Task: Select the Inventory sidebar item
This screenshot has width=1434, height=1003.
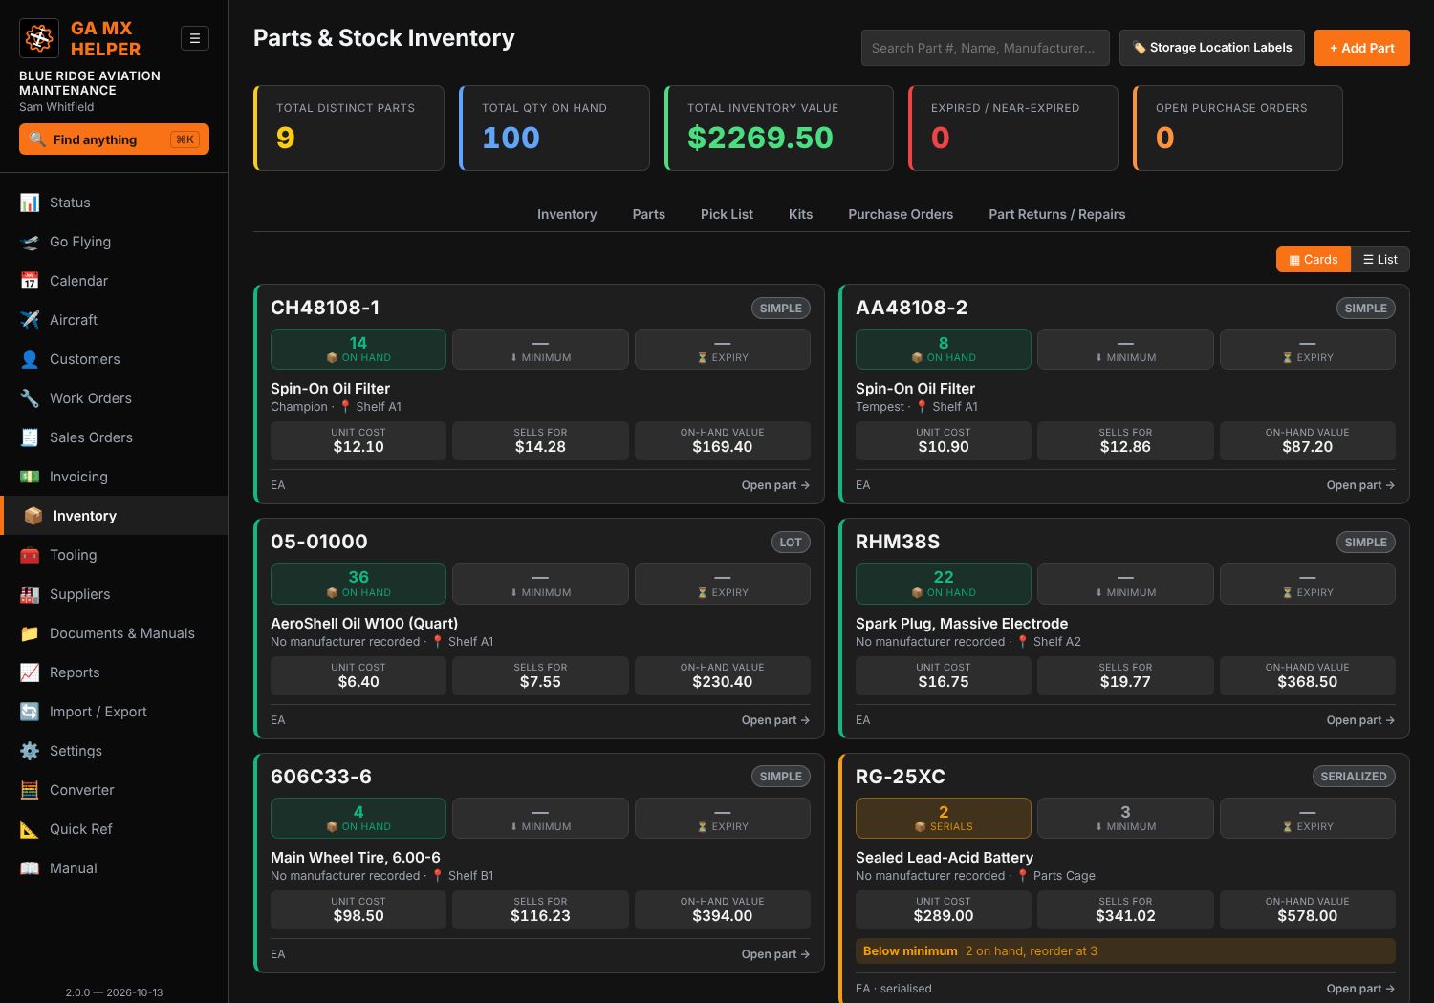Action: [x=115, y=516]
